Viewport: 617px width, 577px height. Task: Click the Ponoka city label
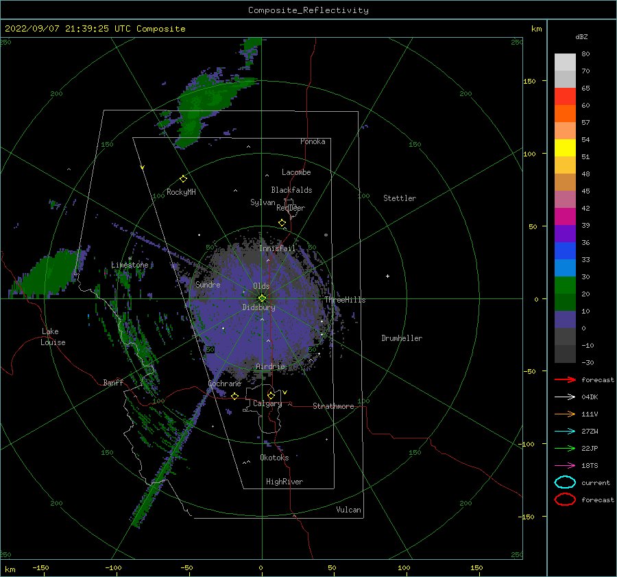[313, 141]
